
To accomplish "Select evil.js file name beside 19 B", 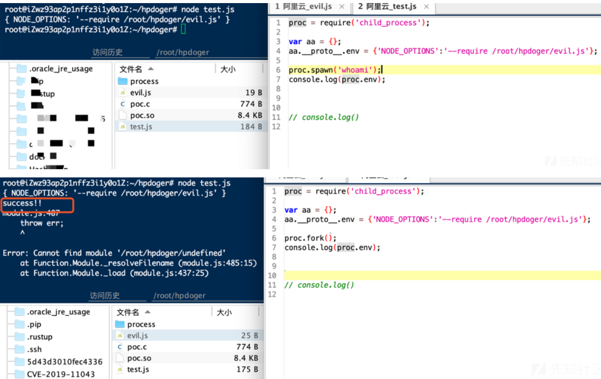I will [x=140, y=93].
